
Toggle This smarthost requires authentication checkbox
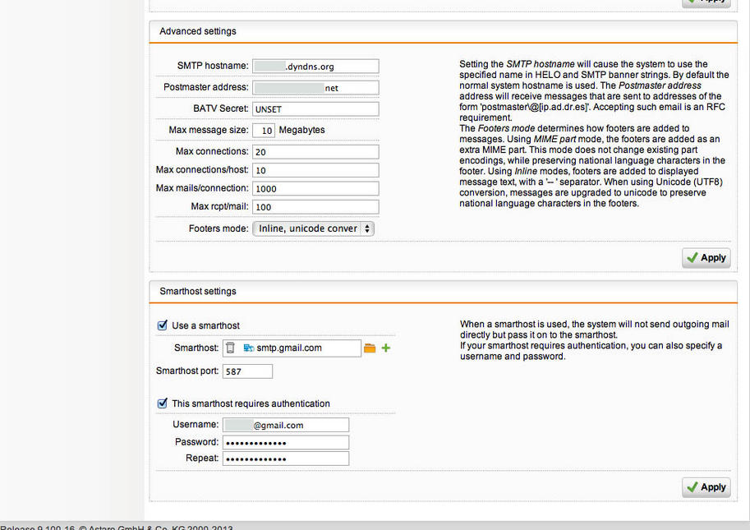pyautogui.click(x=163, y=403)
